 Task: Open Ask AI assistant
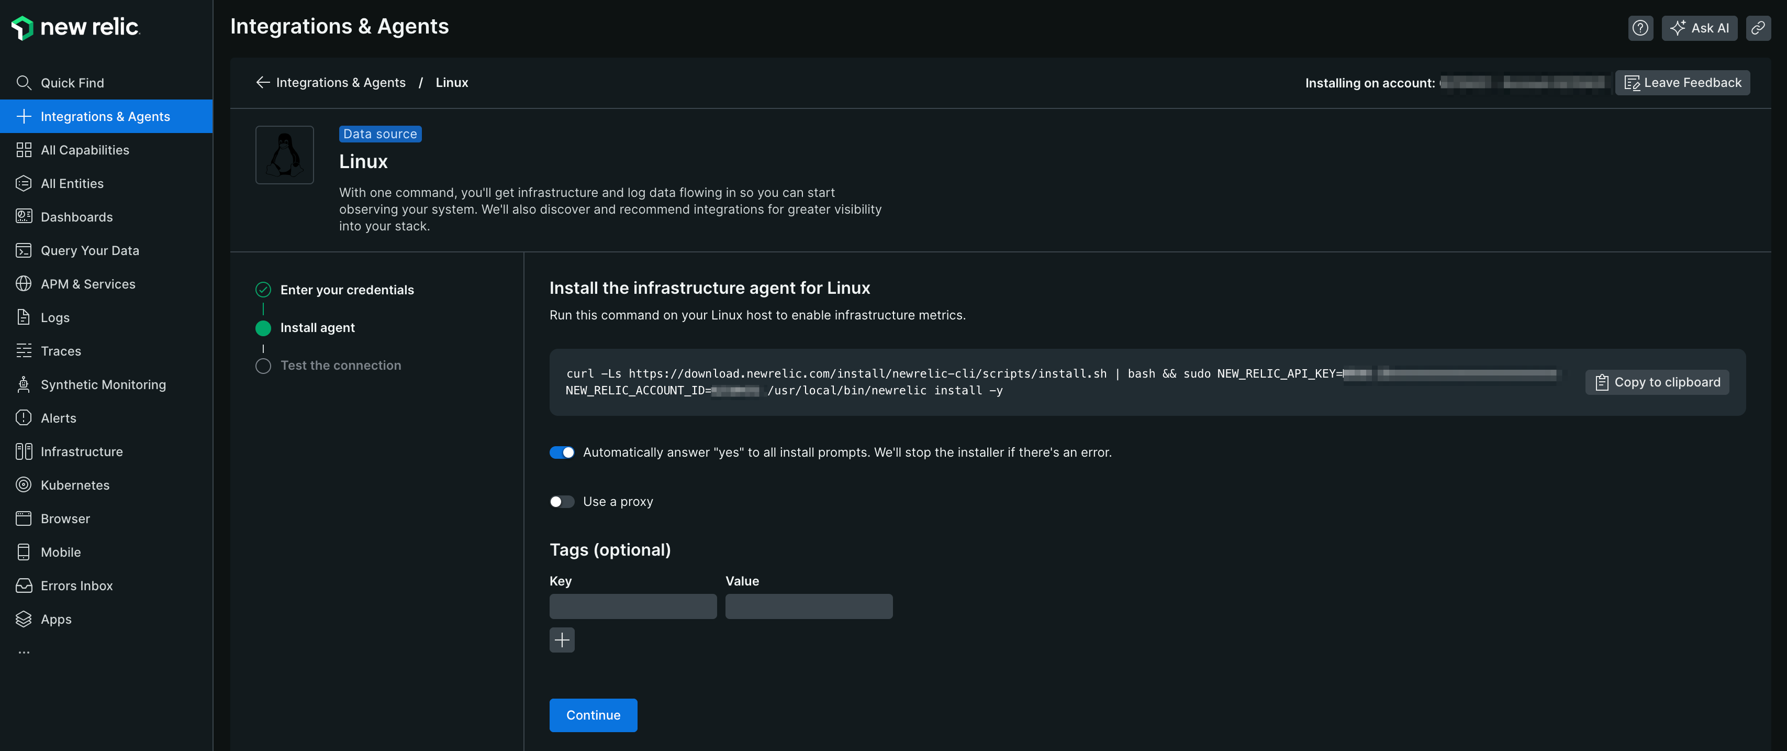[1699, 28]
